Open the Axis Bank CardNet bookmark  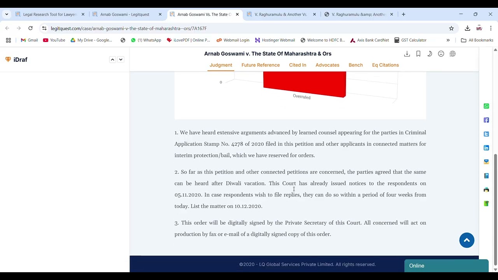click(369, 40)
